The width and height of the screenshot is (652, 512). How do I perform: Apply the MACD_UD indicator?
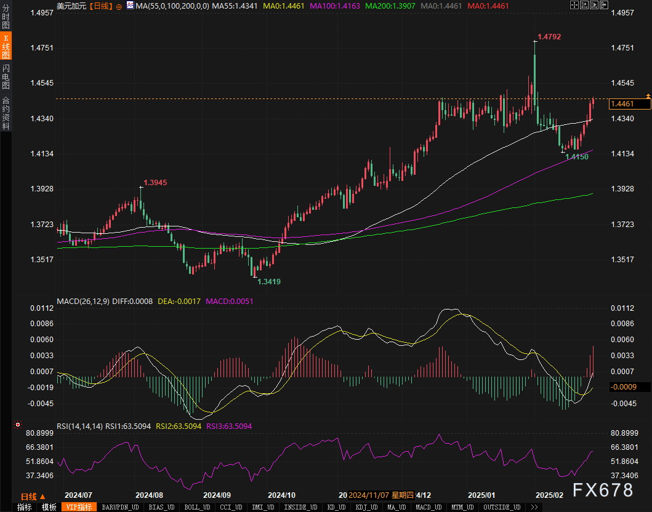point(429,507)
